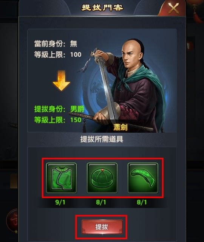Click the 提拔所需道具 section header
Screen dimensions: 204x242
102,139
